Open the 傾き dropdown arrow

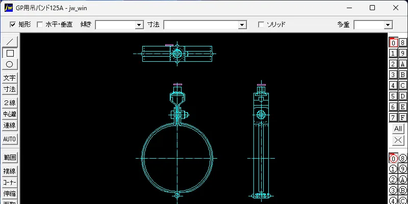coord(139,25)
